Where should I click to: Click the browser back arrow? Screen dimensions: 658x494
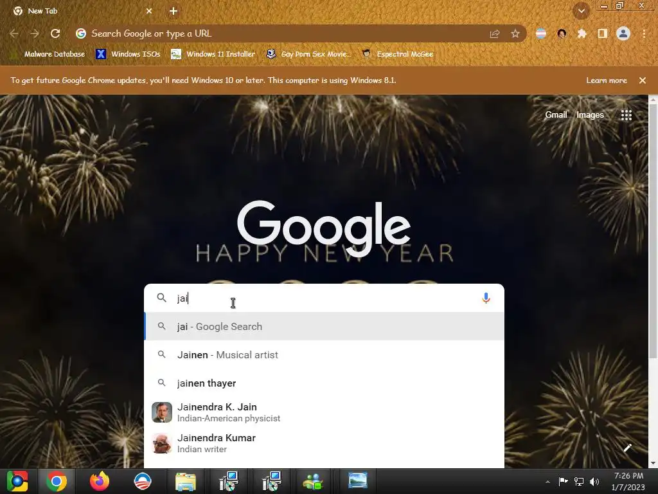(x=14, y=33)
